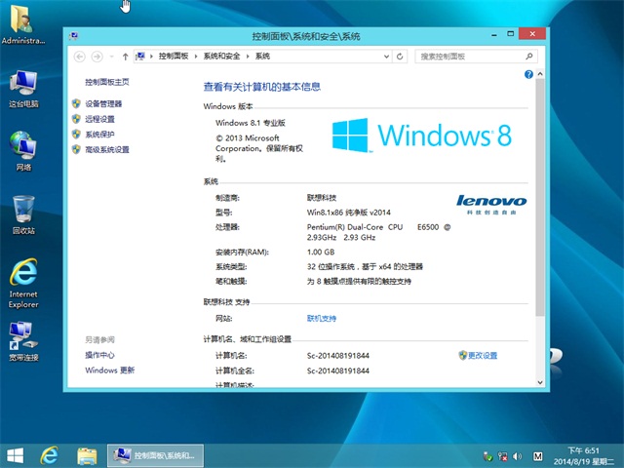This screenshot has width=624, height=468.
Task: Open the 联机支持 website link
Action: click(322, 319)
